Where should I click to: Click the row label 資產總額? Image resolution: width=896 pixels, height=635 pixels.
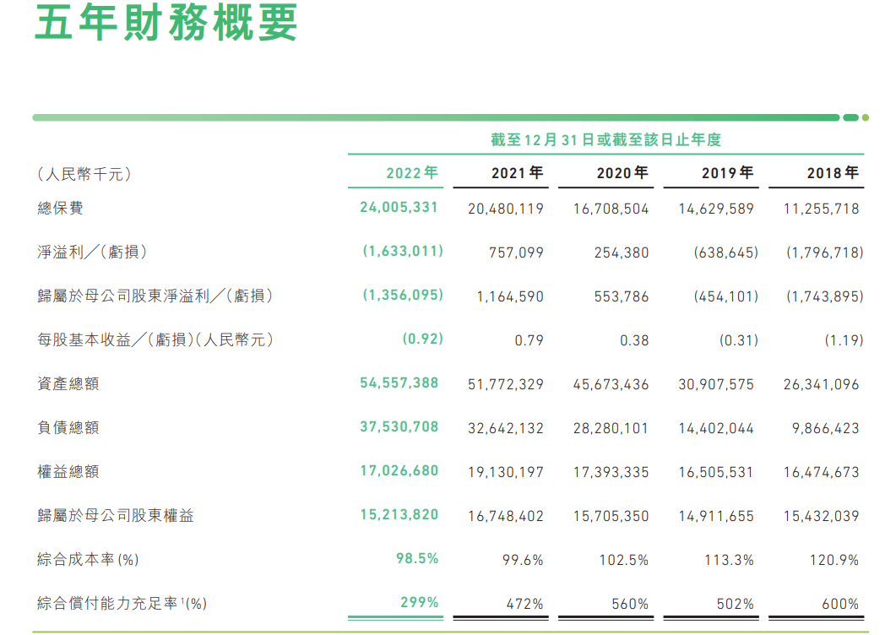[x=68, y=383]
